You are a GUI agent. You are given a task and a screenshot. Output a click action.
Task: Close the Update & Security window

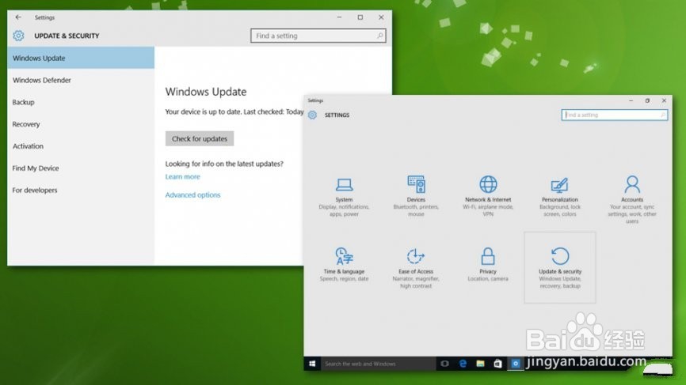point(381,17)
